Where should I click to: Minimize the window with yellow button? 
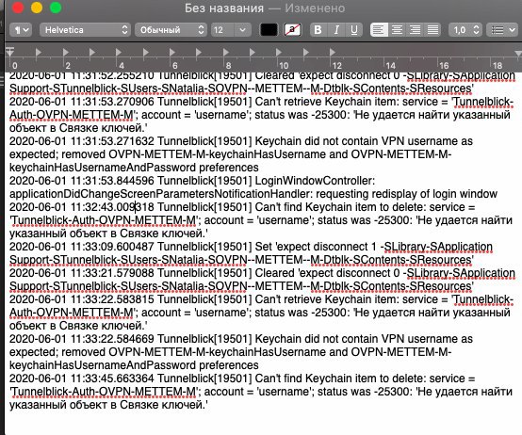point(37,8)
